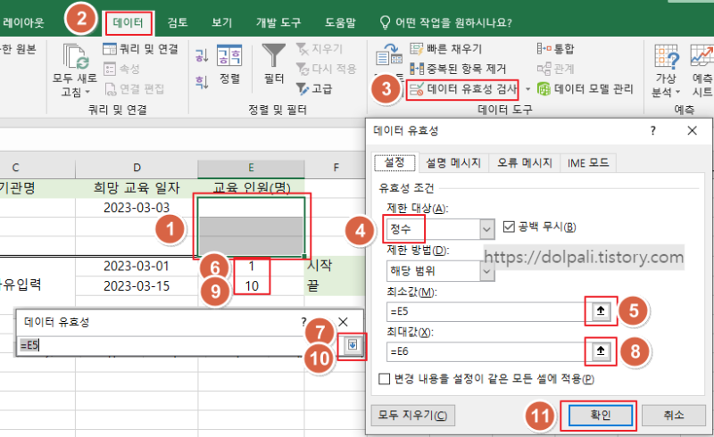Select the cell with 2023-03-01
Viewport: 714px width, 437px height.
click(x=137, y=266)
